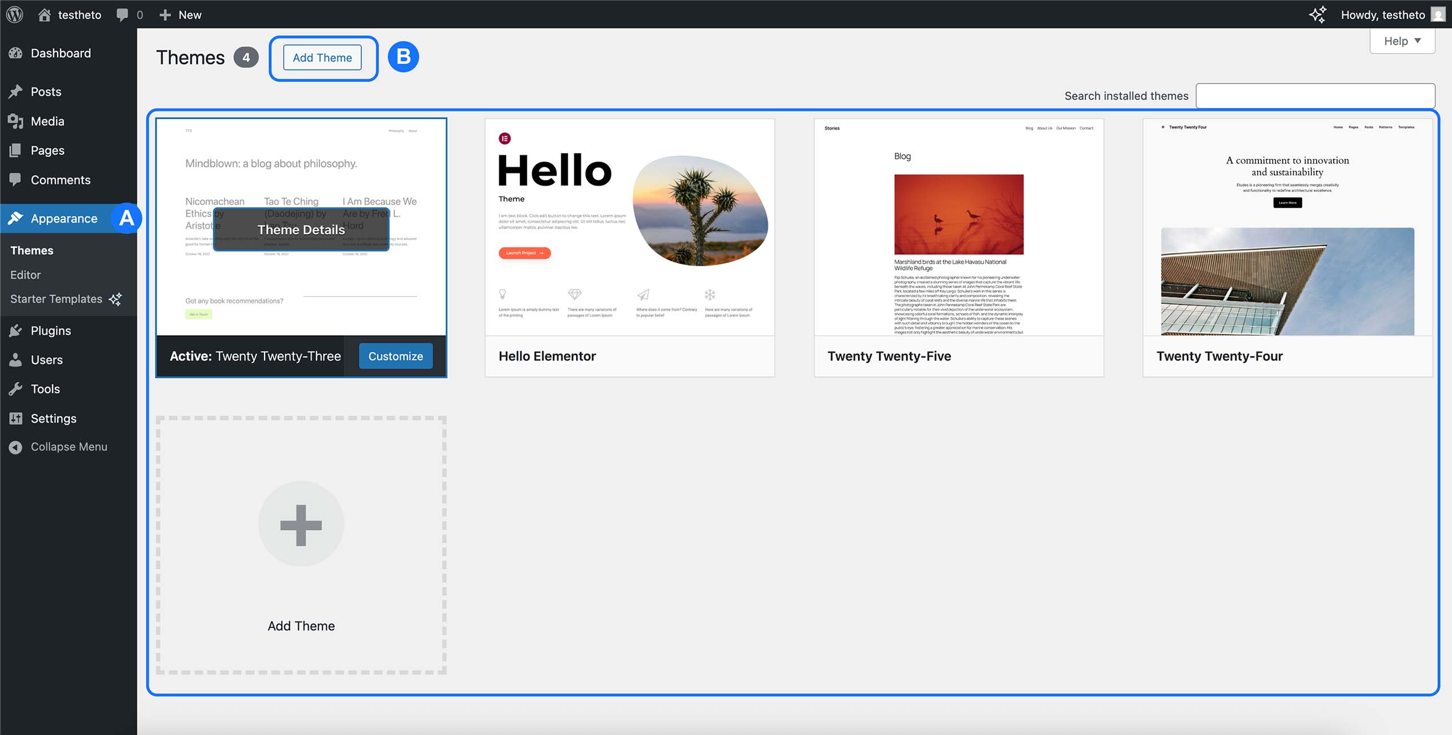Image resolution: width=1452 pixels, height=735 pixels.
Task: Click the Plugins plug icon
Action: 16,331
